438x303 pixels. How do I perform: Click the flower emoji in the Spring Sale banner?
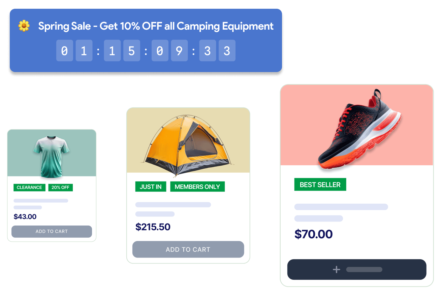click(x=24, y=26)
